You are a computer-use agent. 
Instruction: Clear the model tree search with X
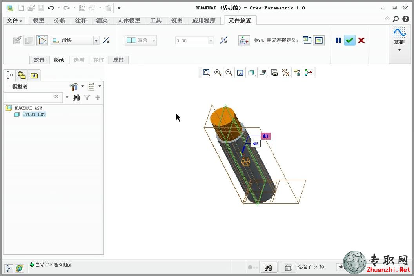[x=56, y=97]
